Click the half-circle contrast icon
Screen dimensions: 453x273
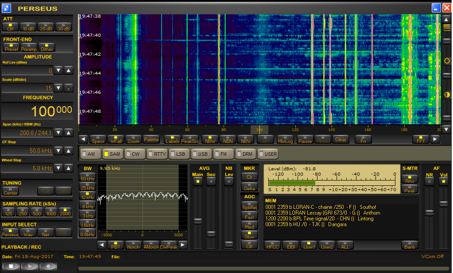(x=446, y=95)
